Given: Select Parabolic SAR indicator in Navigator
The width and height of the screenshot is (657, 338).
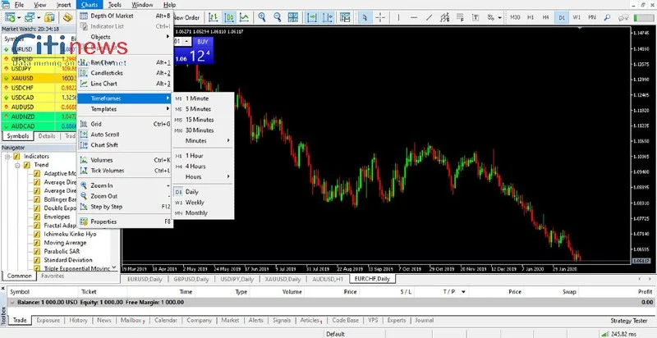Looking at the screenshot, I should (x=62, y=251).
